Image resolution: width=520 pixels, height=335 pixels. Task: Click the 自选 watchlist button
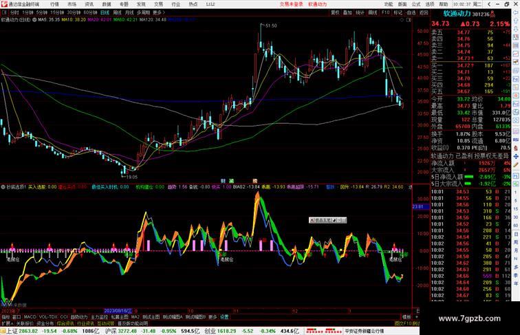[x=411, y=12]
